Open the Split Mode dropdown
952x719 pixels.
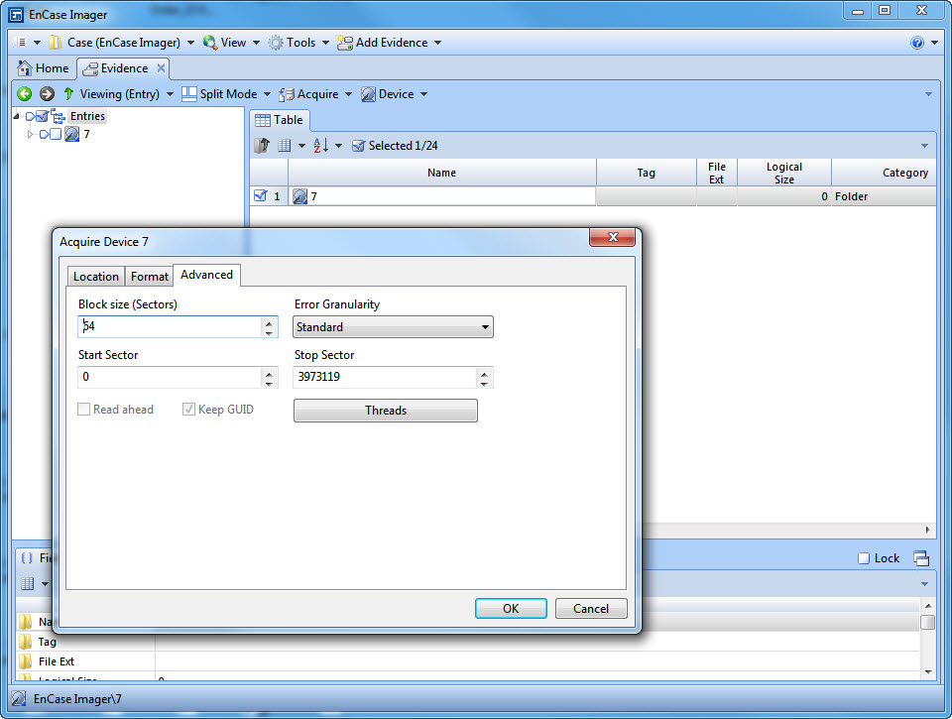(x=227, y=94)
